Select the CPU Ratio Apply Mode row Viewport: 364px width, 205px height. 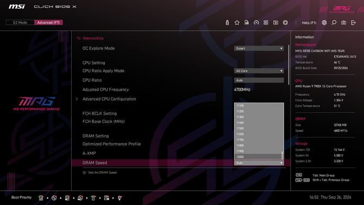(103, 71)
